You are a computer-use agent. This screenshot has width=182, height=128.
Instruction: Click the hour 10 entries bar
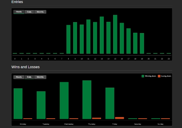[x=82, y=39]
